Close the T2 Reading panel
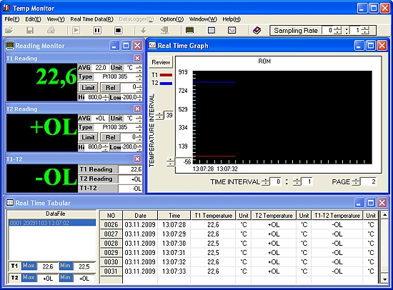The image size is (393, 290). coord(137,109)
